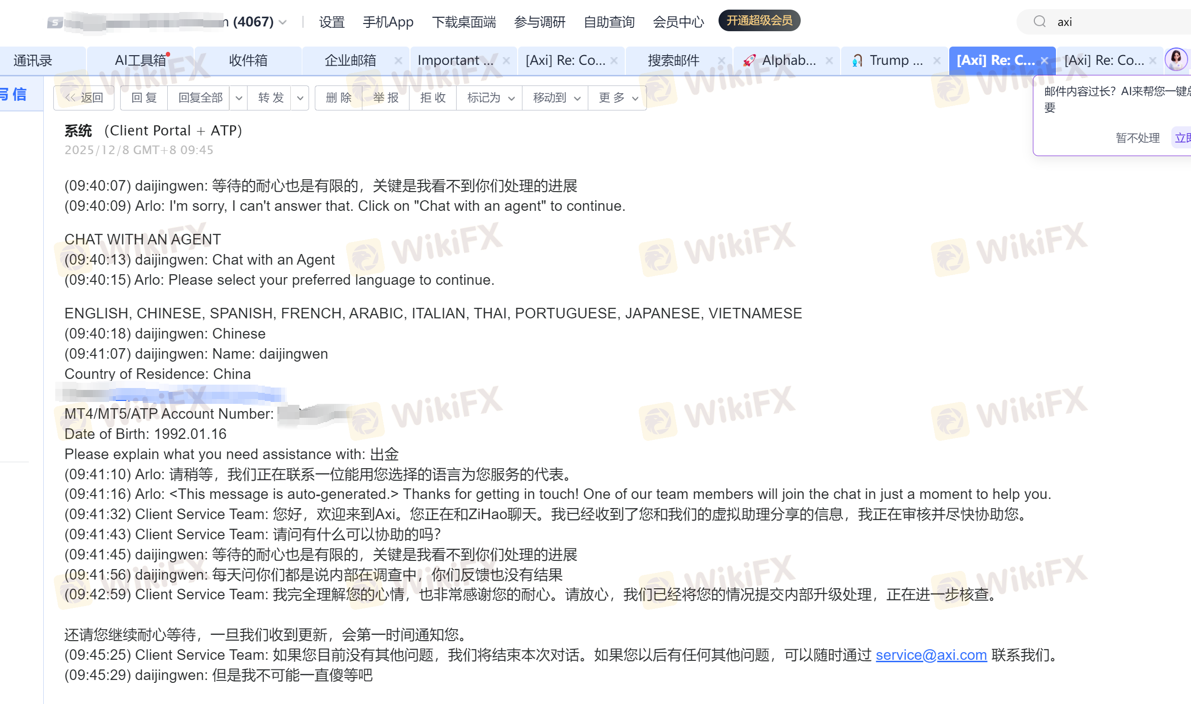Viewport: 1191px width, 704px height.
Task: Close the 搜索邮件 tab
Action: (x=721, y=61)
